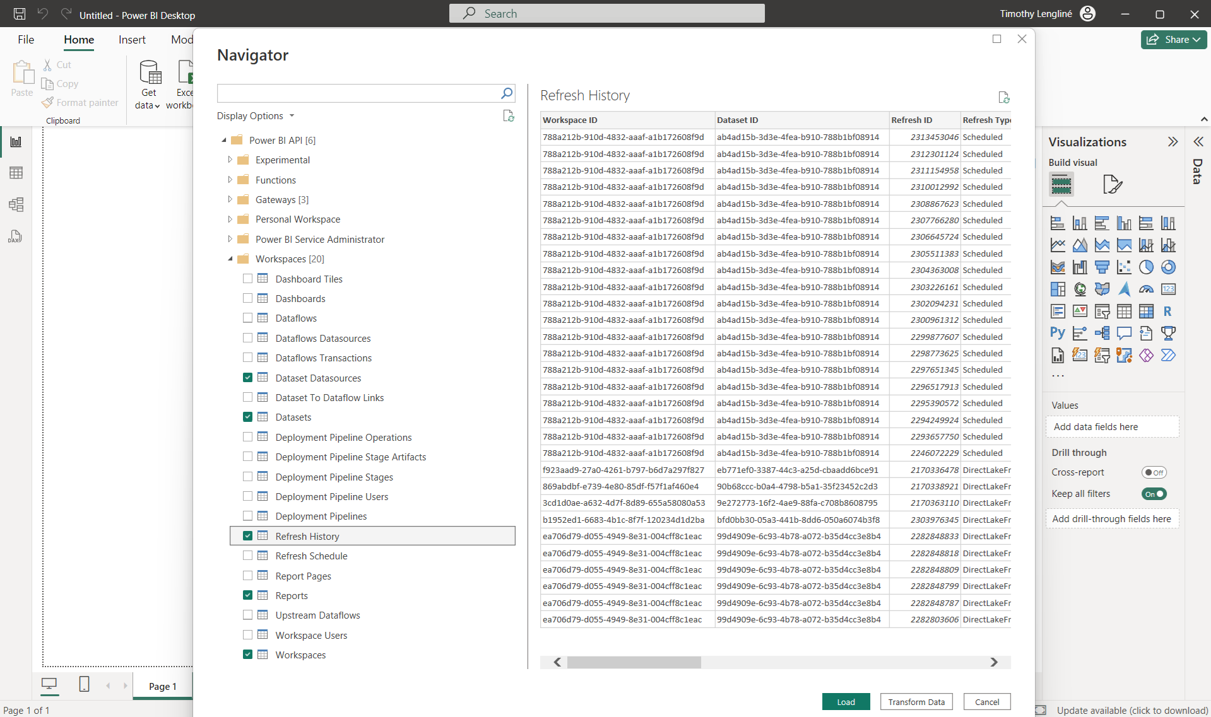Select the card visual

(1168, 289)
